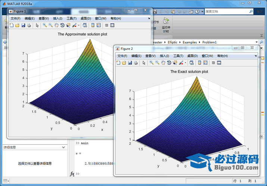Activate Rotate 3D tool in Figure 2
The width and height of the screenshot is (267, 186).
(169, 63)
